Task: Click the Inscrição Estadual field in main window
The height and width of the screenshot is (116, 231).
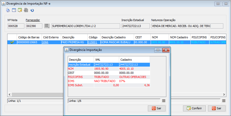Action: 136,26
